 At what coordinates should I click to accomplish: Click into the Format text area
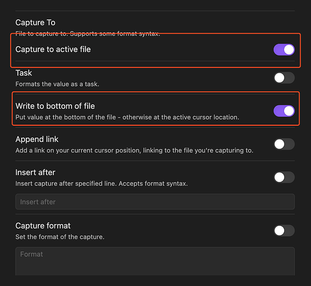pos(155,261)
